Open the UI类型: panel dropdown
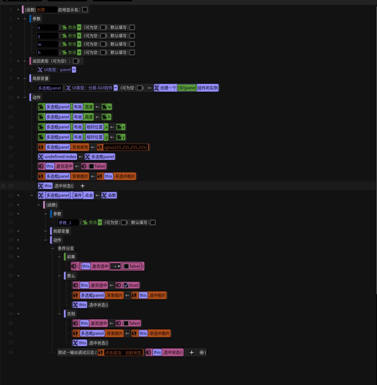The width and height of the screenshot is (377, 385). pyautogui.click(x=74, y=70)
